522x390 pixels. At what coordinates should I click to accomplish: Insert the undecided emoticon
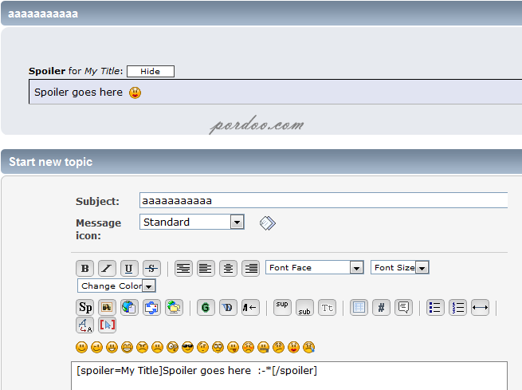279,348
